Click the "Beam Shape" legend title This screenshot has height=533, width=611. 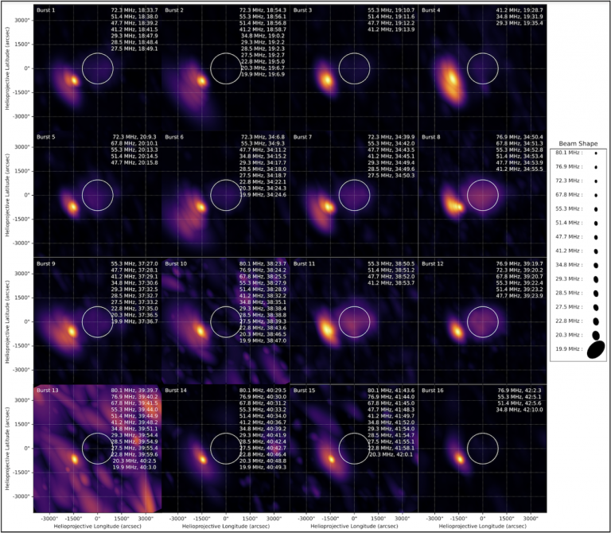point(578,142)
